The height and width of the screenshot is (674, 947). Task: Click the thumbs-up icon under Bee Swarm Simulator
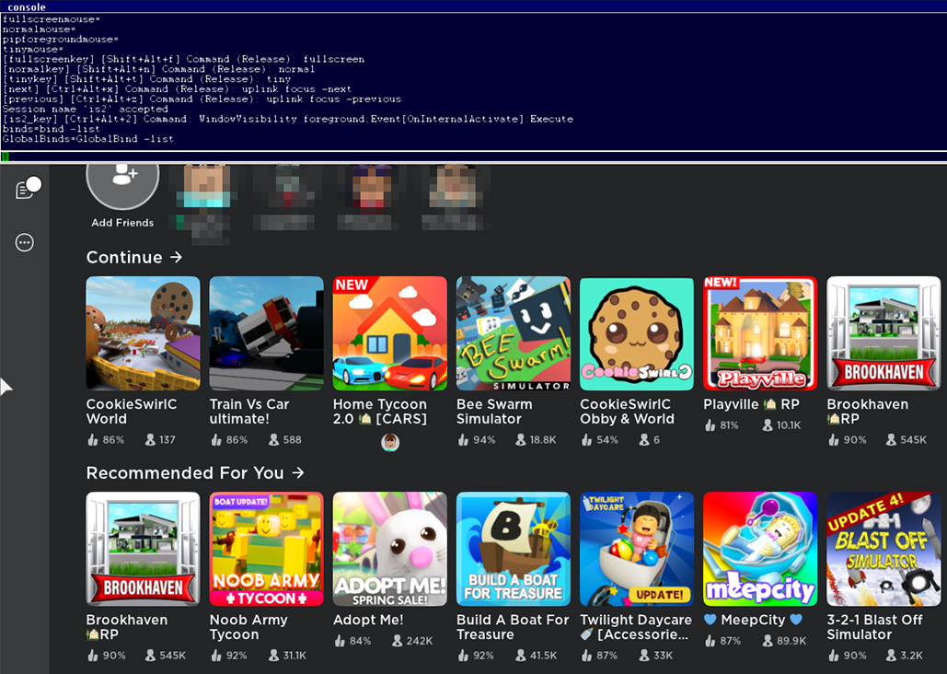click(463, 439)
